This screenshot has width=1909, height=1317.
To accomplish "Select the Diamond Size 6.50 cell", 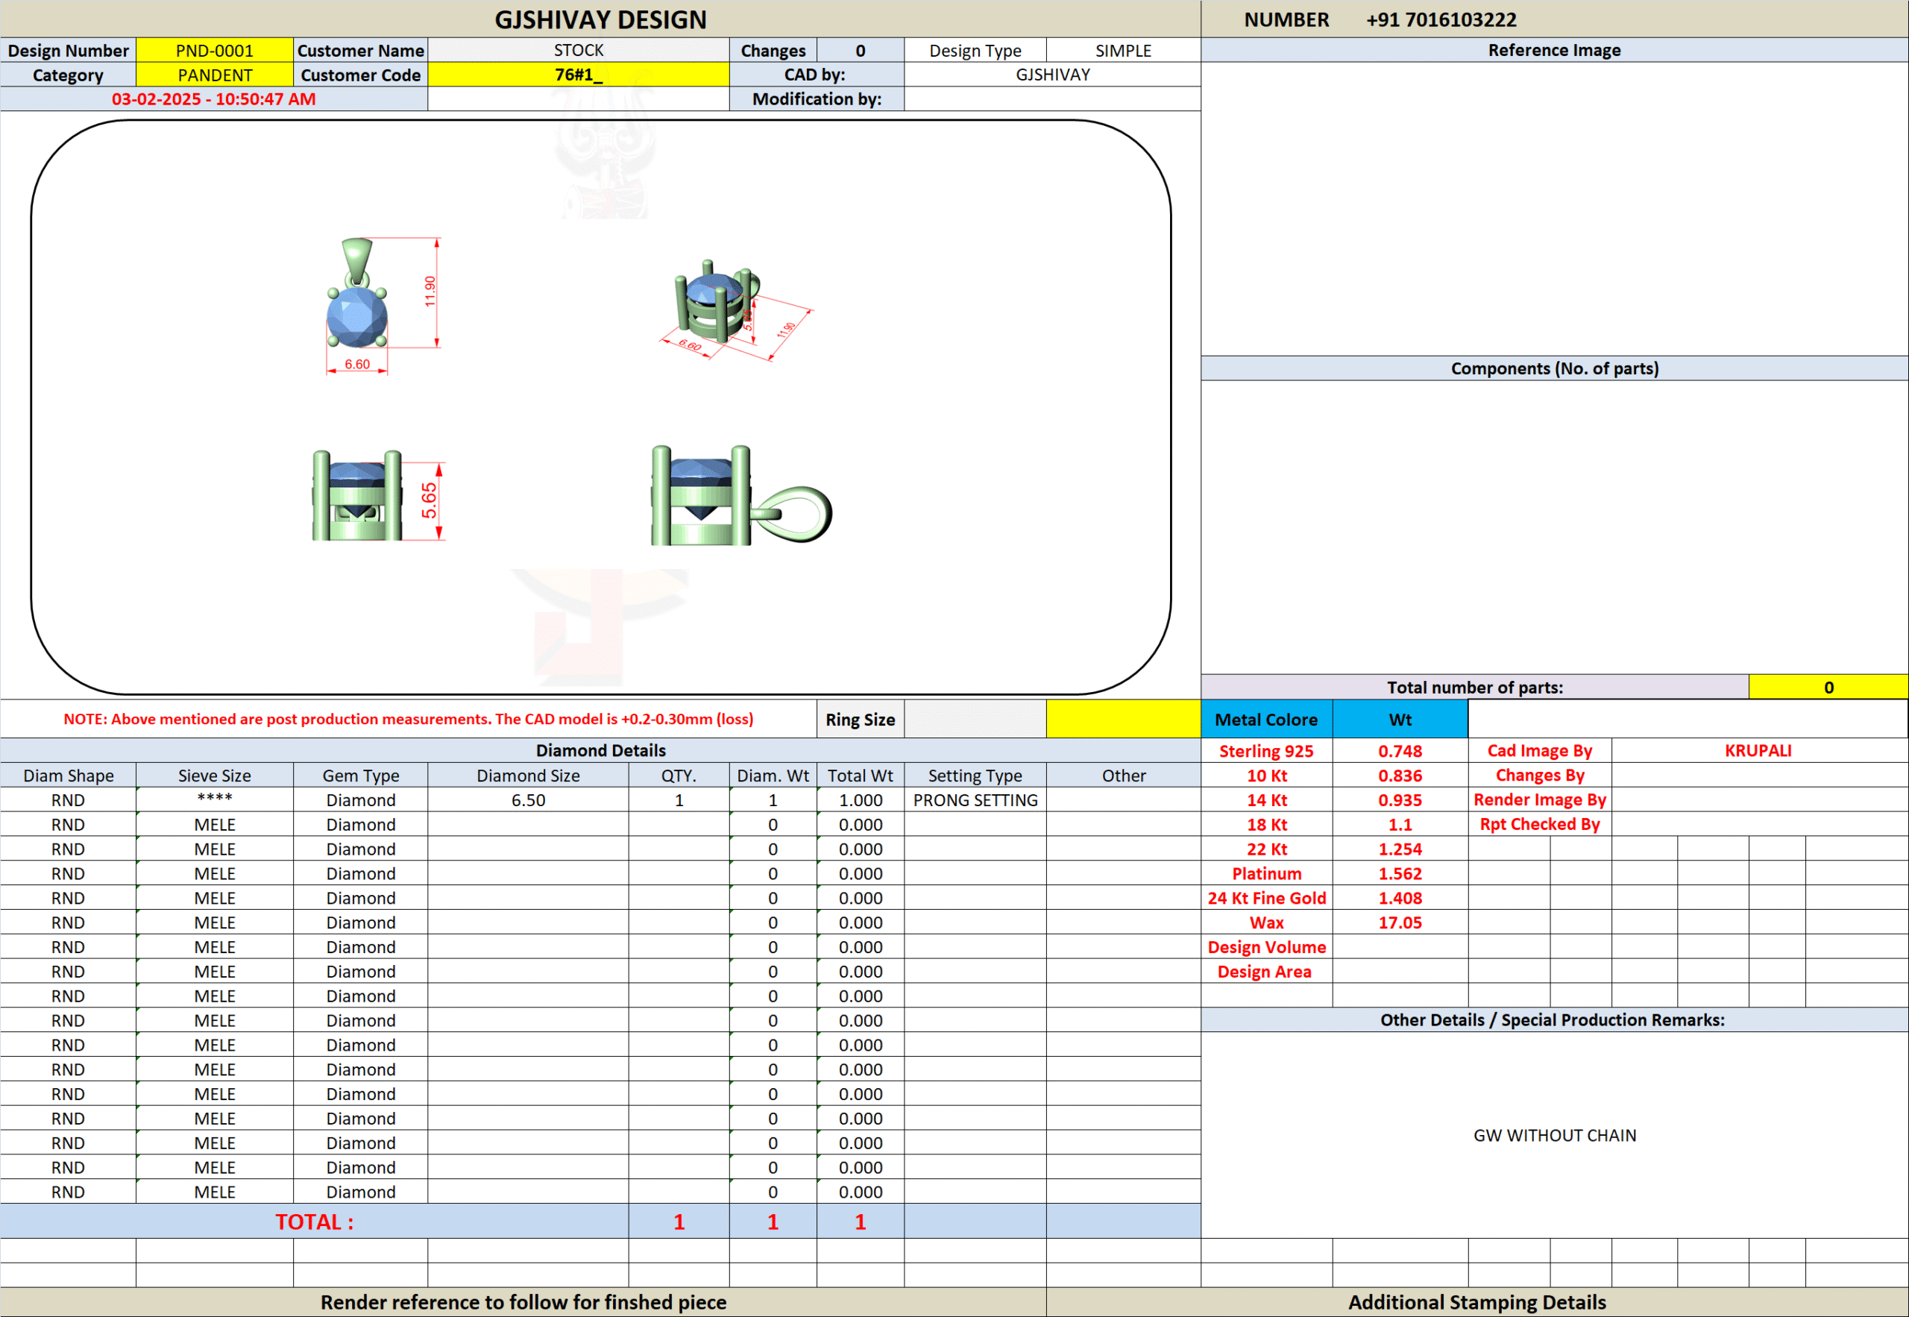I will point(528,799).
